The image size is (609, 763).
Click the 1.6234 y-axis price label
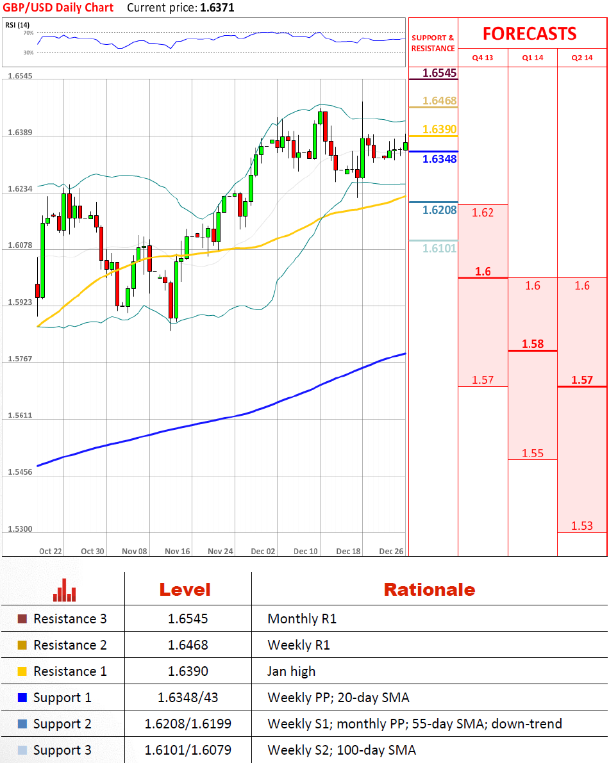tap(20, 189)
